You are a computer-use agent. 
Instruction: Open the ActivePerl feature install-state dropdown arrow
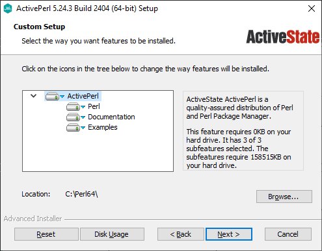(x=62, y=97)
